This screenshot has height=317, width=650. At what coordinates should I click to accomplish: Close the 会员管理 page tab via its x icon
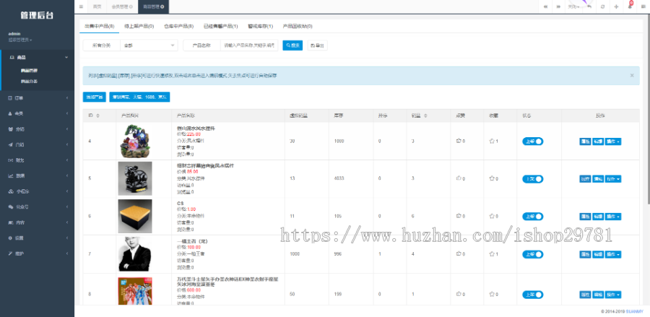(131, 6)
